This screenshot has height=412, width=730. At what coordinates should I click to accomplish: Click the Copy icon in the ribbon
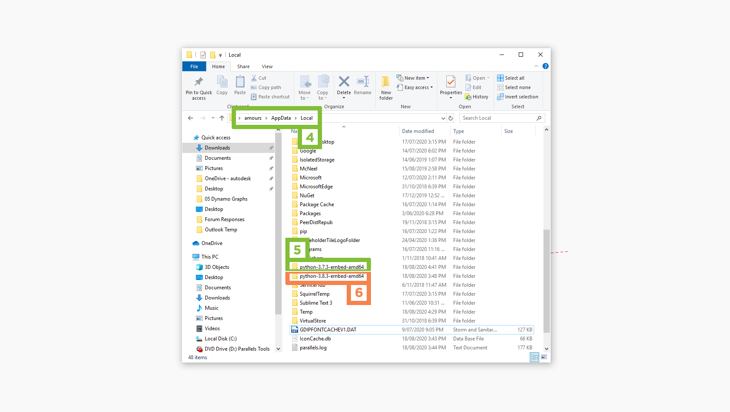pos(222,81)
